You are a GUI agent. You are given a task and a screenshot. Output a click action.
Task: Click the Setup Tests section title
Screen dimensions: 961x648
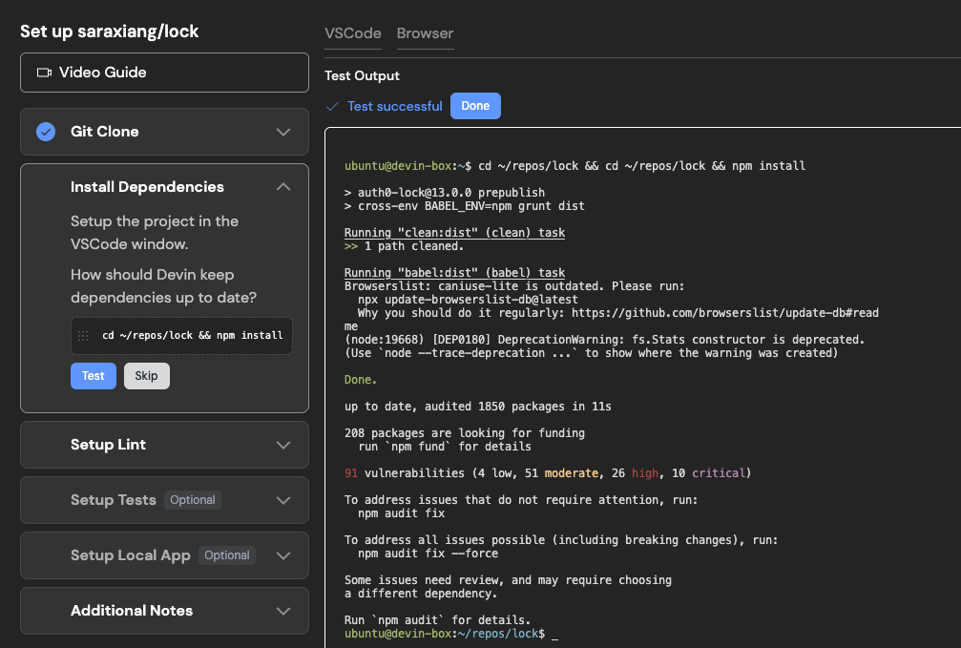click(114, 500)
